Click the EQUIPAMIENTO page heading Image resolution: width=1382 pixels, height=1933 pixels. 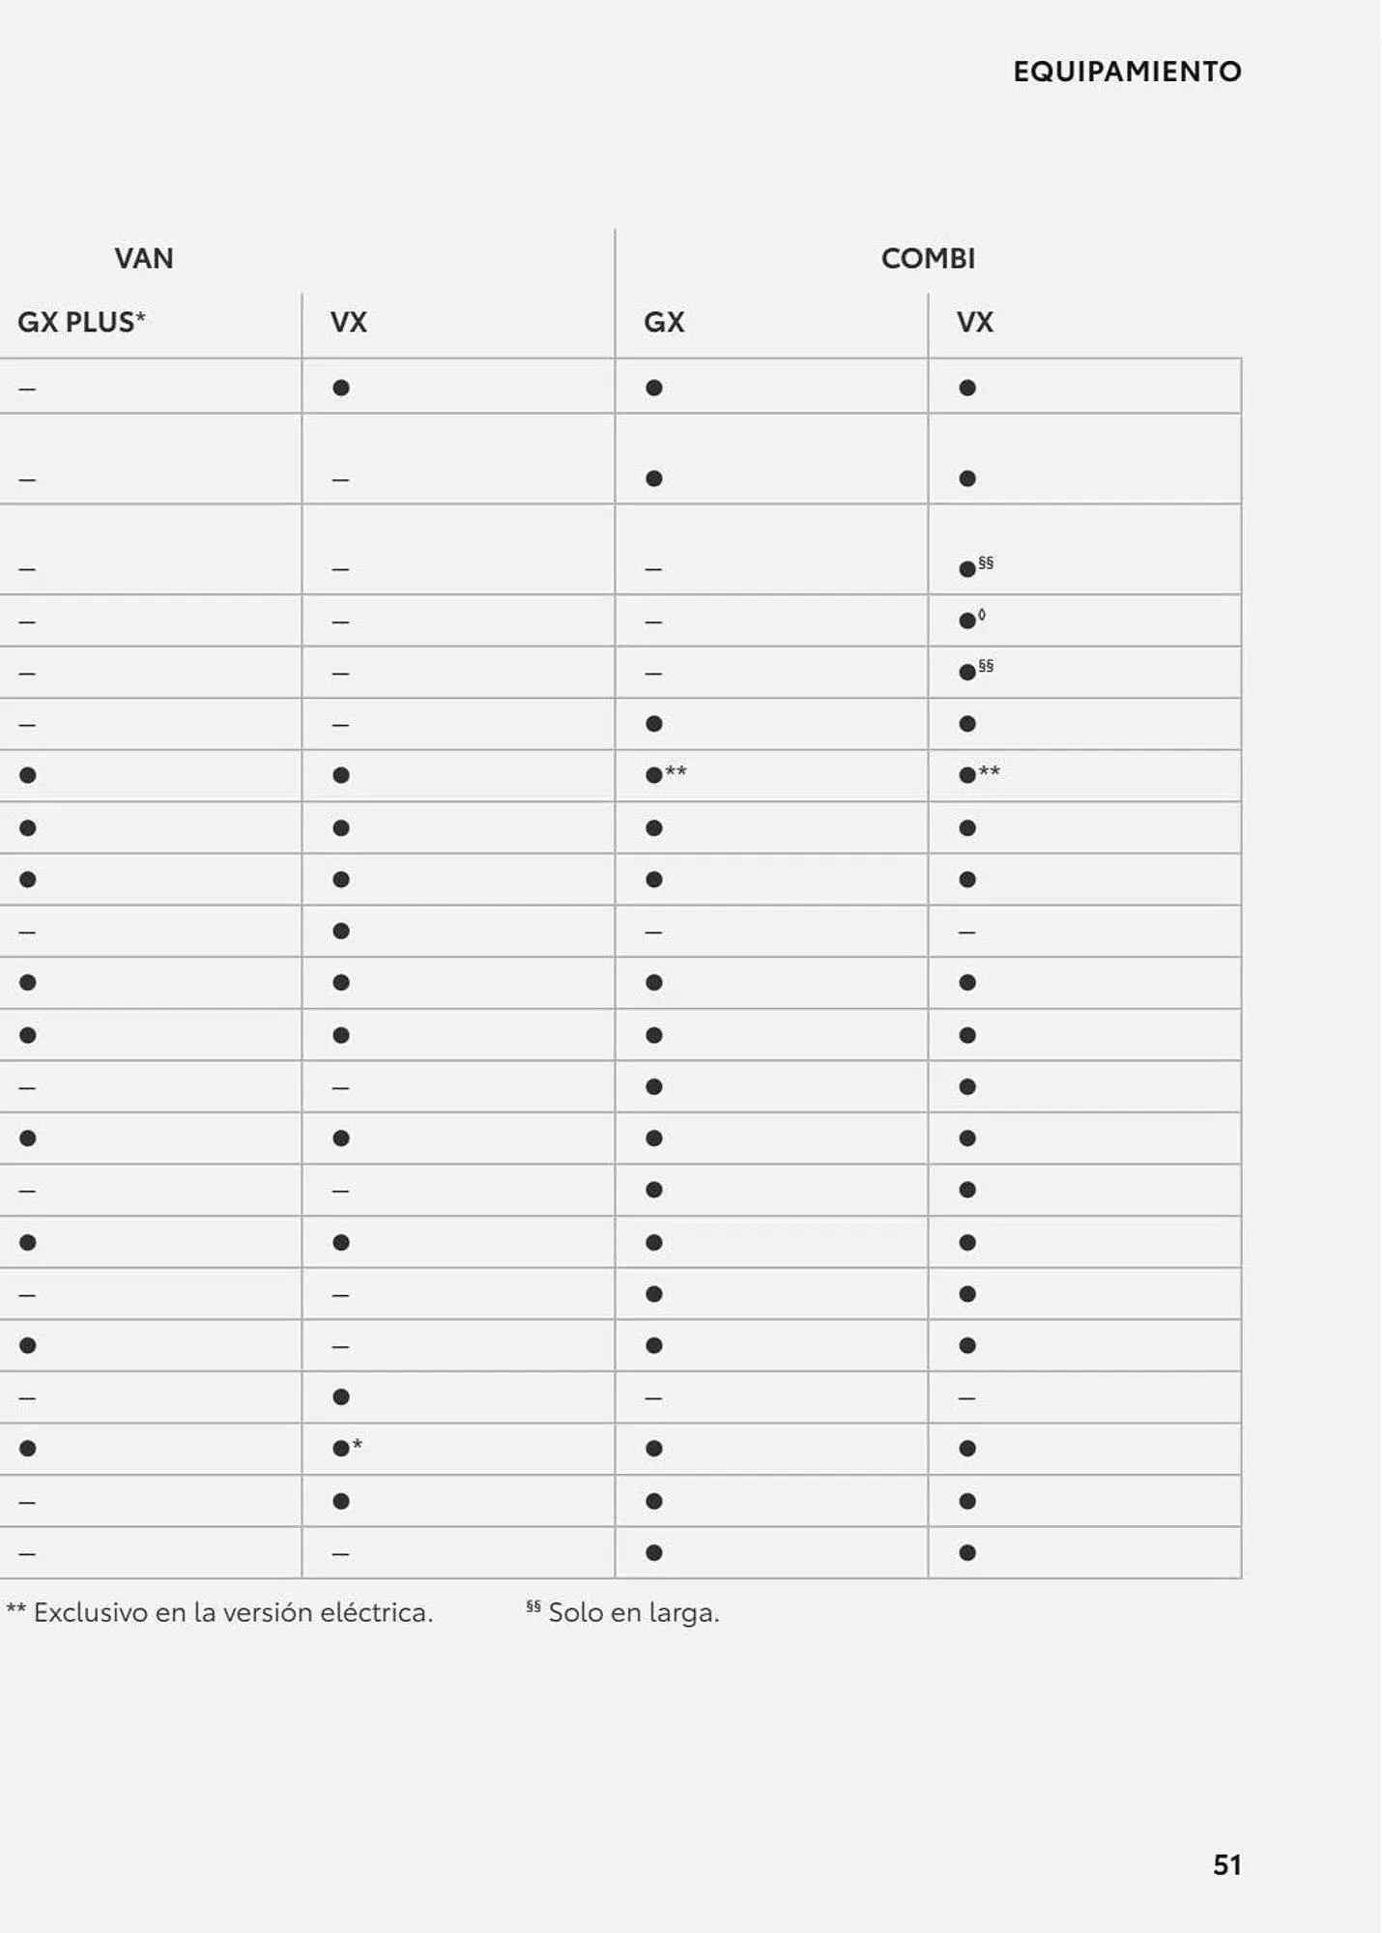pyautogui.click(x=1127, y=72)
